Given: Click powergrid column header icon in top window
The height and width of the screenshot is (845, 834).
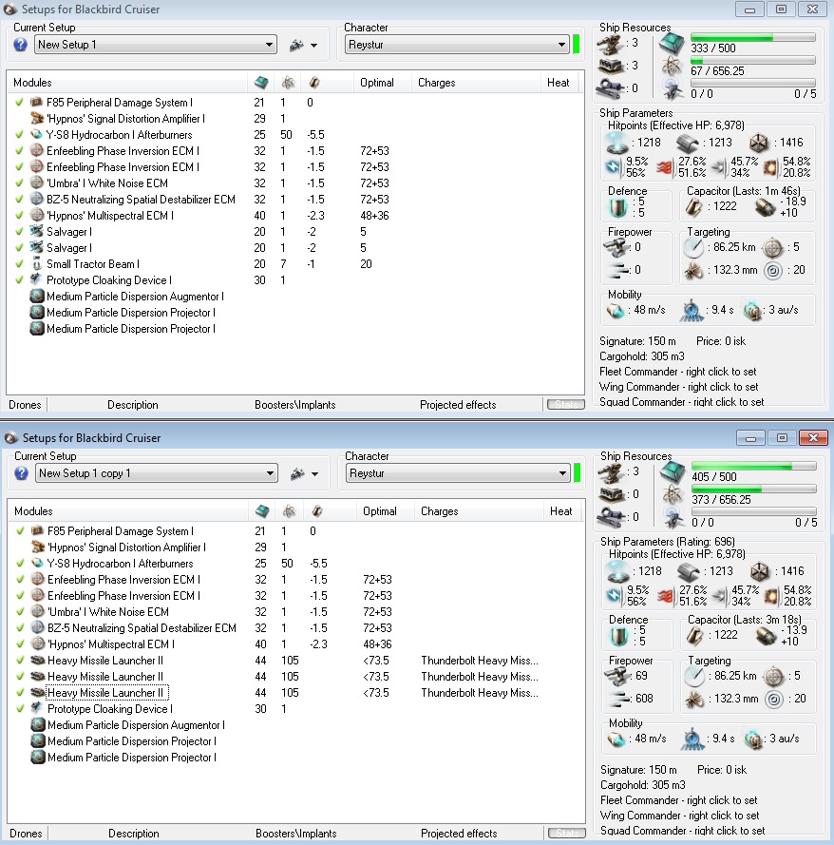Looking at the screenshot, I should point(288,83).
